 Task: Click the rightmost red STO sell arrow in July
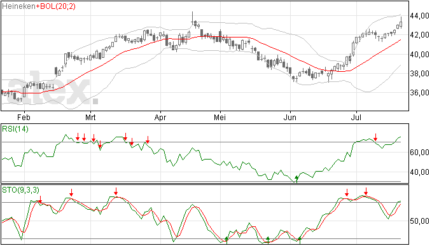click(366, 191)
